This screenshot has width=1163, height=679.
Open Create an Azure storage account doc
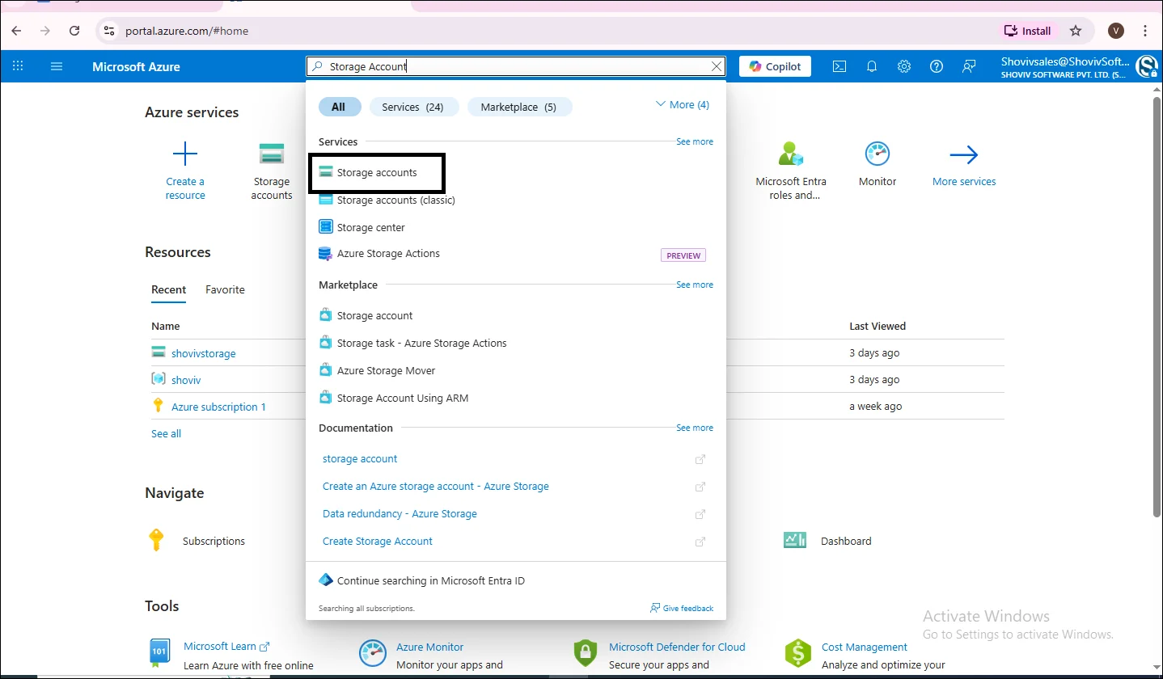pos(436,487)
